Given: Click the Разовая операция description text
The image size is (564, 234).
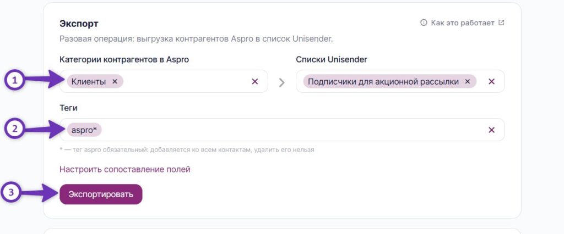Looking at the screenshot, I should point(196,38).
